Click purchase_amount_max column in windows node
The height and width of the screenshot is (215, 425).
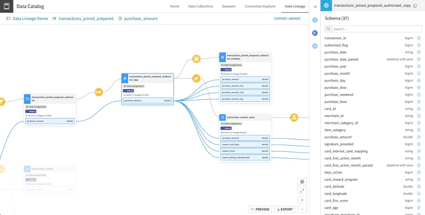tap(245, 92)
